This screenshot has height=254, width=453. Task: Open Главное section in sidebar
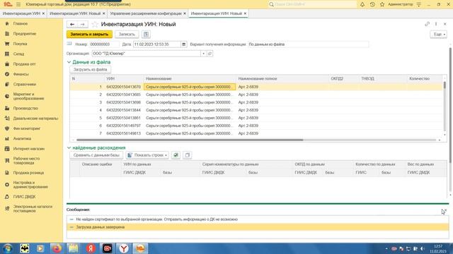21,23
